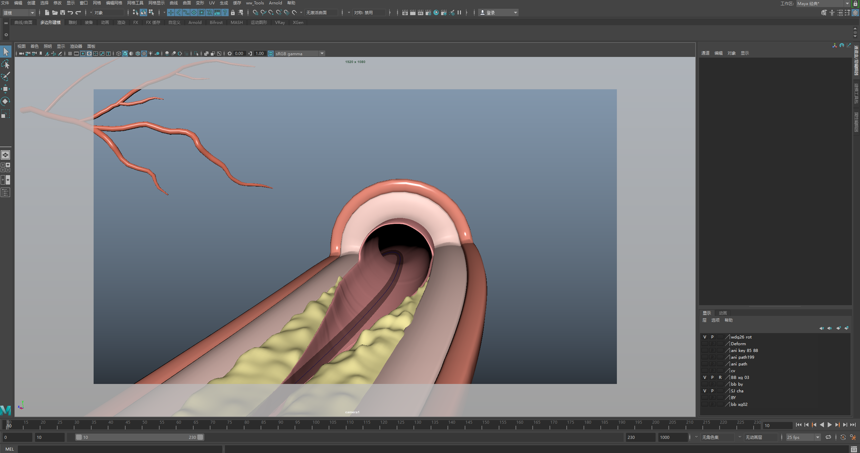This screenshot has height=453, width=860.
Task: Choose the Scale tool in toolbox
Action: (x=6, y=114)
